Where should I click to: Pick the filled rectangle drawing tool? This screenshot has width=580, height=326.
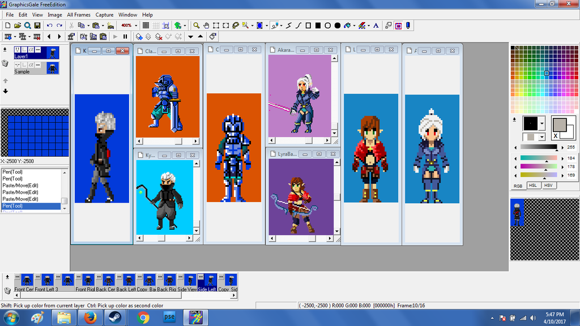[318, 25]
